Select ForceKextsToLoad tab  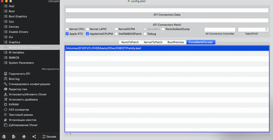click(x=201, y=42)
